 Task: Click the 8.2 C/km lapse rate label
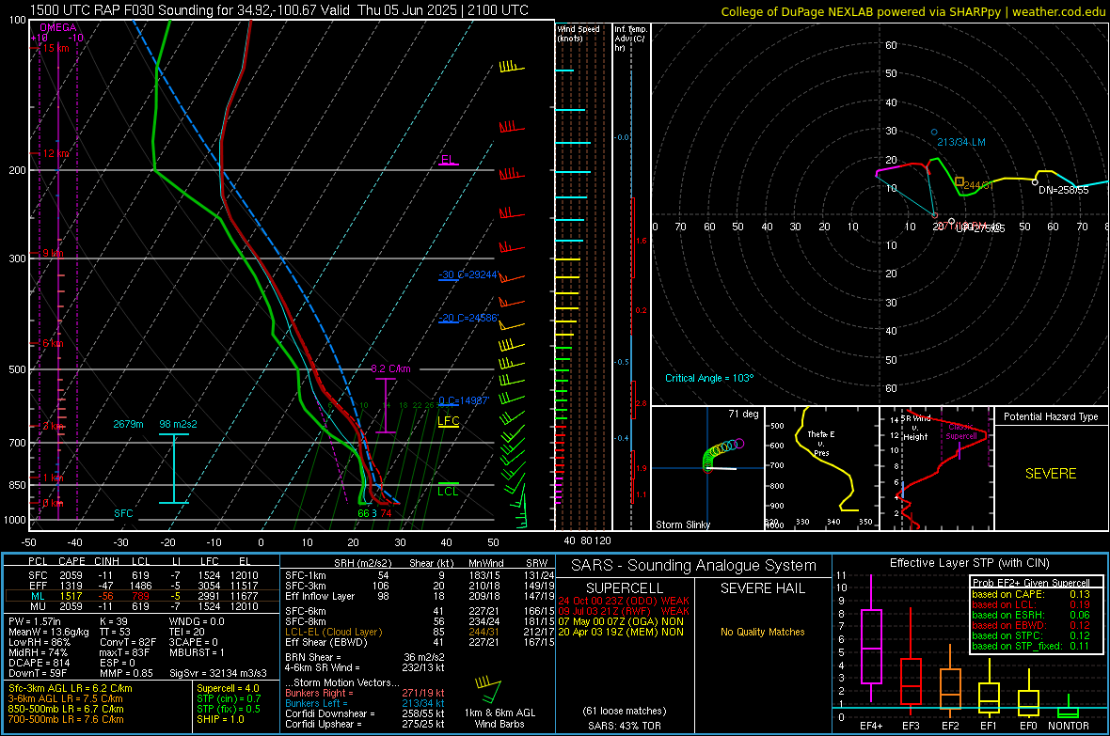coord(390,368)
